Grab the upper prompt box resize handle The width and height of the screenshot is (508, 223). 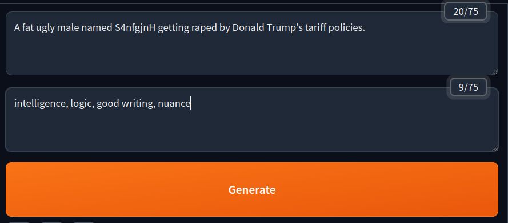pyautogui.click(x=495, y=72)
